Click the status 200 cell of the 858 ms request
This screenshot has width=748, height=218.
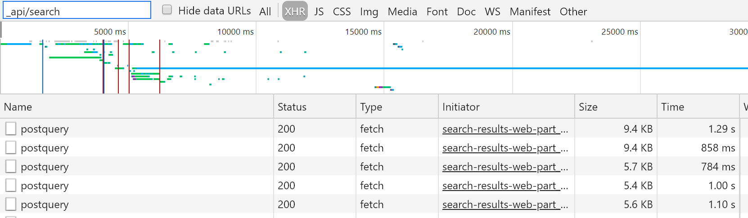(315, 147)
